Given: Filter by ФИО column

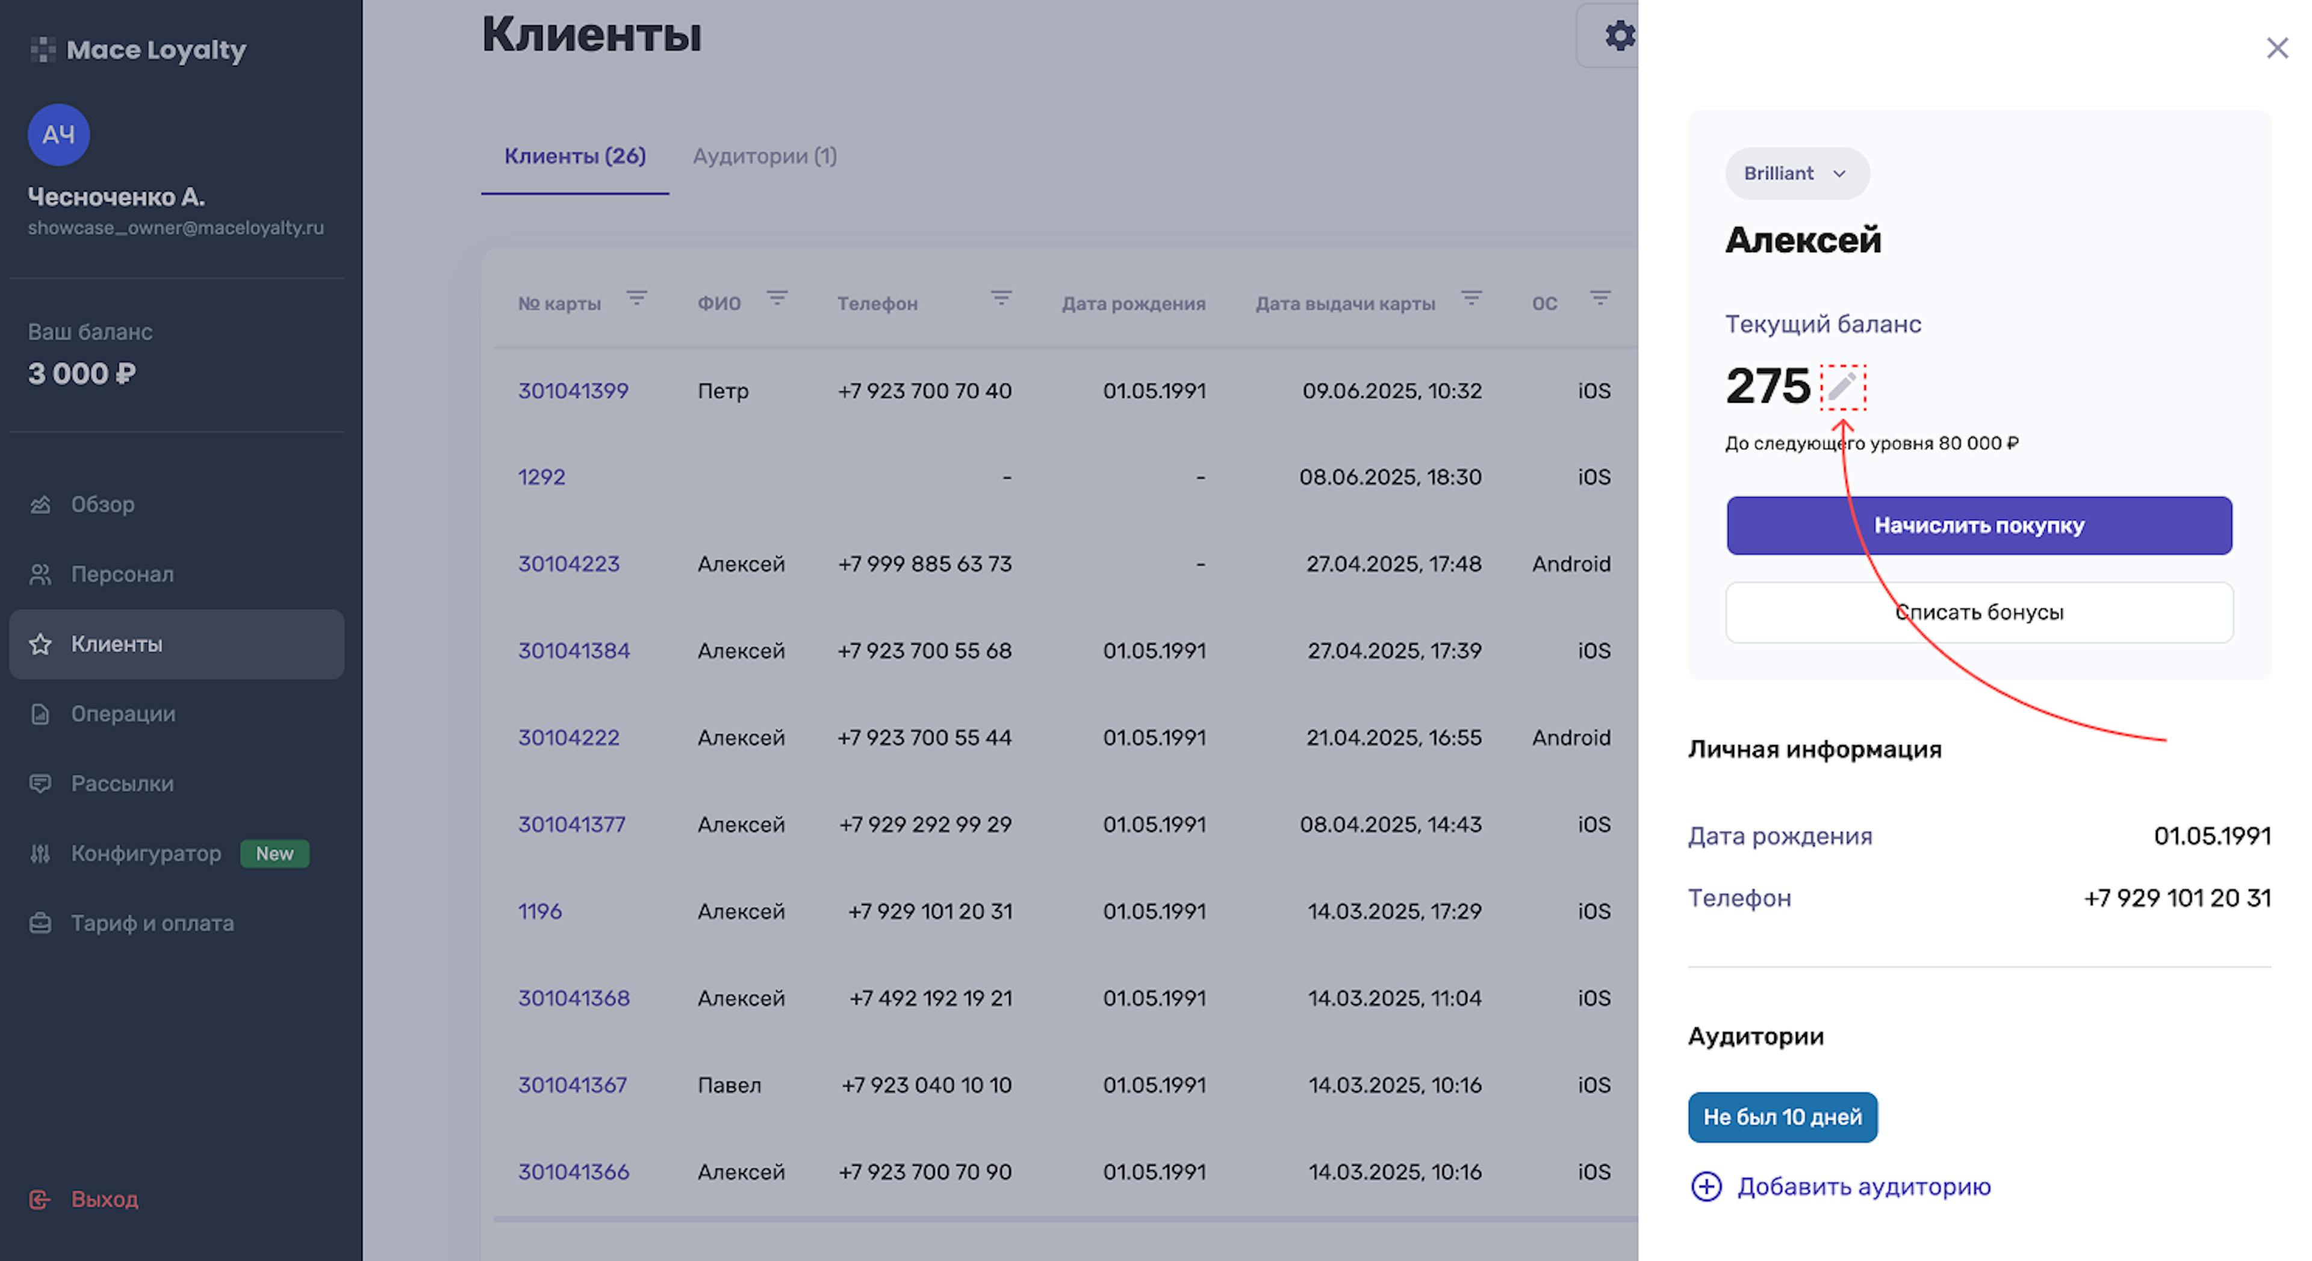Looking at the screenshot, I should [x=777, y=298].
